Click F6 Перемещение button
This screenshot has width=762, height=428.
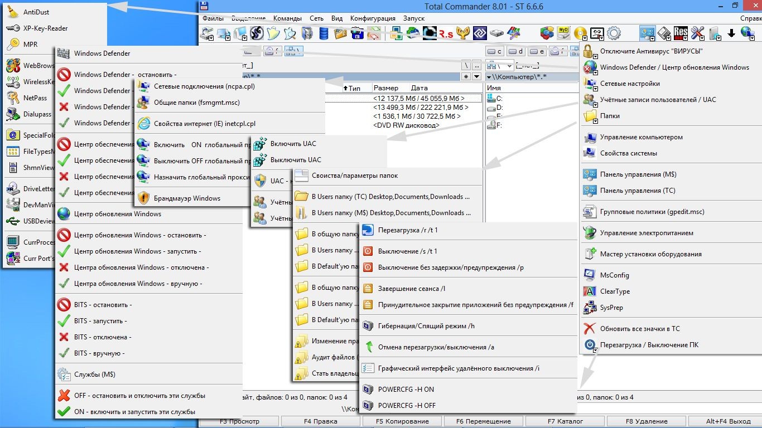coord(483,421)
